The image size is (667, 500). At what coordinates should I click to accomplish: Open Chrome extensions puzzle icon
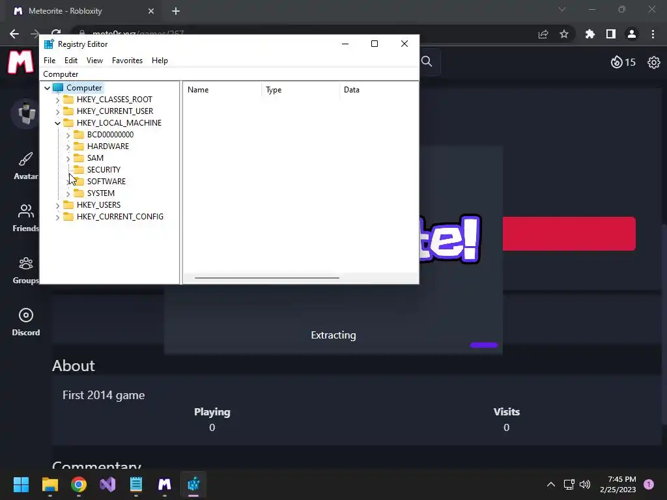pyautogui.click(x=590, y=34)
